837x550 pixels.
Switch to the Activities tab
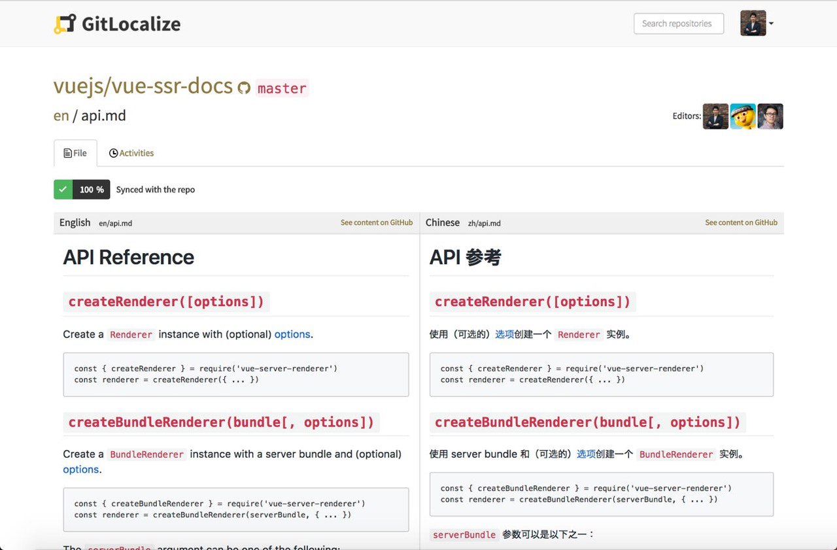[131, 153]
